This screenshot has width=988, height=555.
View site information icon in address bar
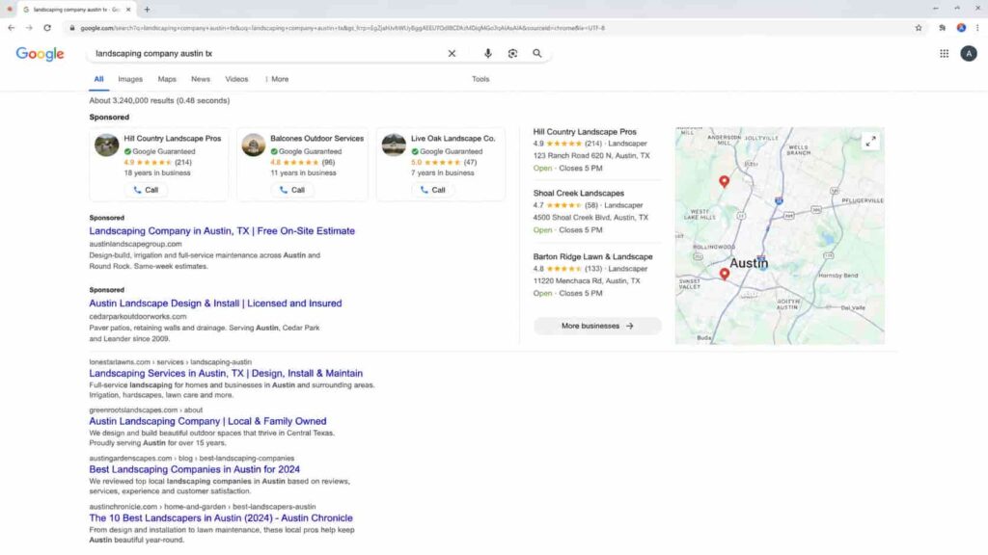71,28
